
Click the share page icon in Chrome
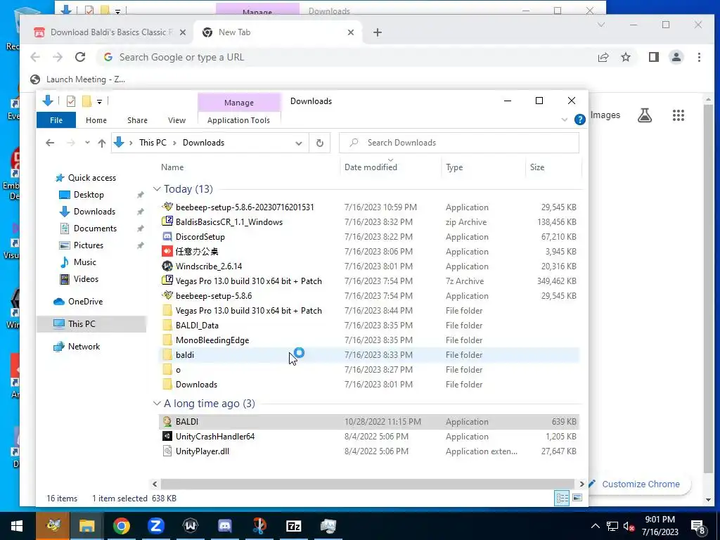tap(603, 57)
